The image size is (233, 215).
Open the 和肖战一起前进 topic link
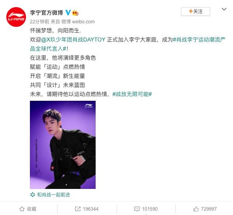tap(54, 195)
